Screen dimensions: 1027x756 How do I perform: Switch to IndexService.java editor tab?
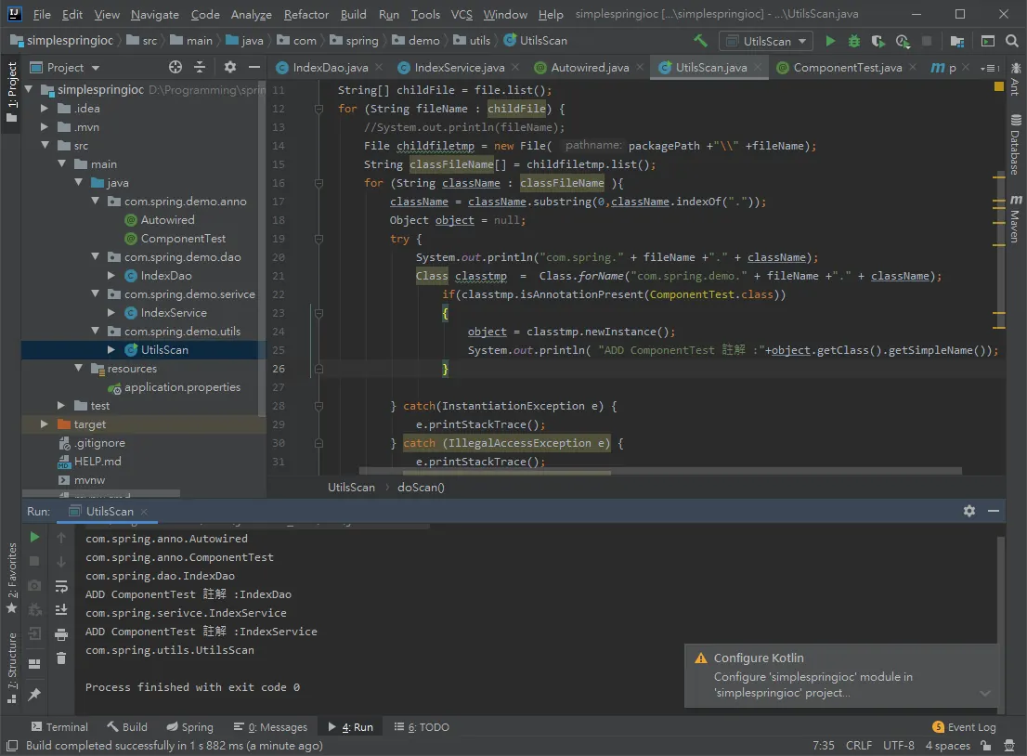(x=459, y=68)
